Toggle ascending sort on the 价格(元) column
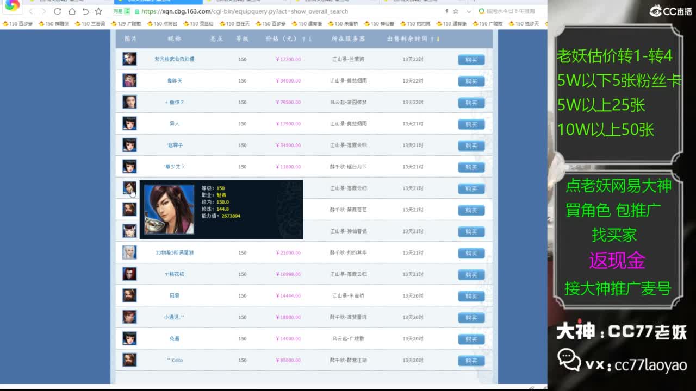 (x=303, y=39)
